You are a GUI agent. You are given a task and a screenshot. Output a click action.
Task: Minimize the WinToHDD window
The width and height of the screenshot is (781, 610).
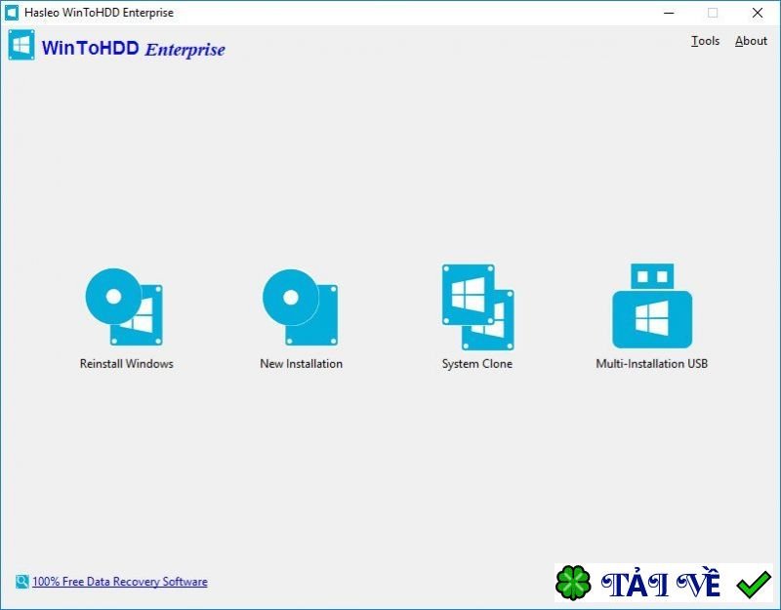tap(669, 13)
